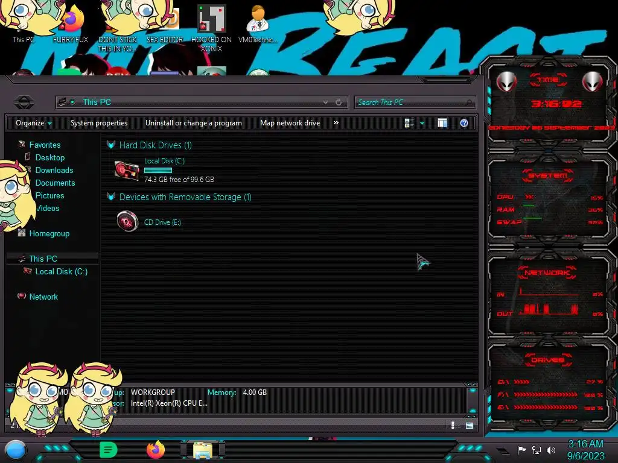Click the Local Disk capacity bar
618x463 pixels.
pyautogui.click(x=158, y=171)
